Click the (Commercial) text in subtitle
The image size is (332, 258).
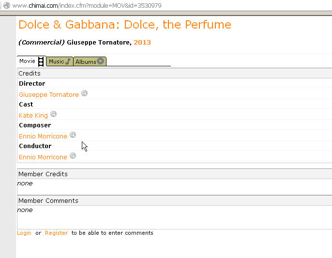42,43
